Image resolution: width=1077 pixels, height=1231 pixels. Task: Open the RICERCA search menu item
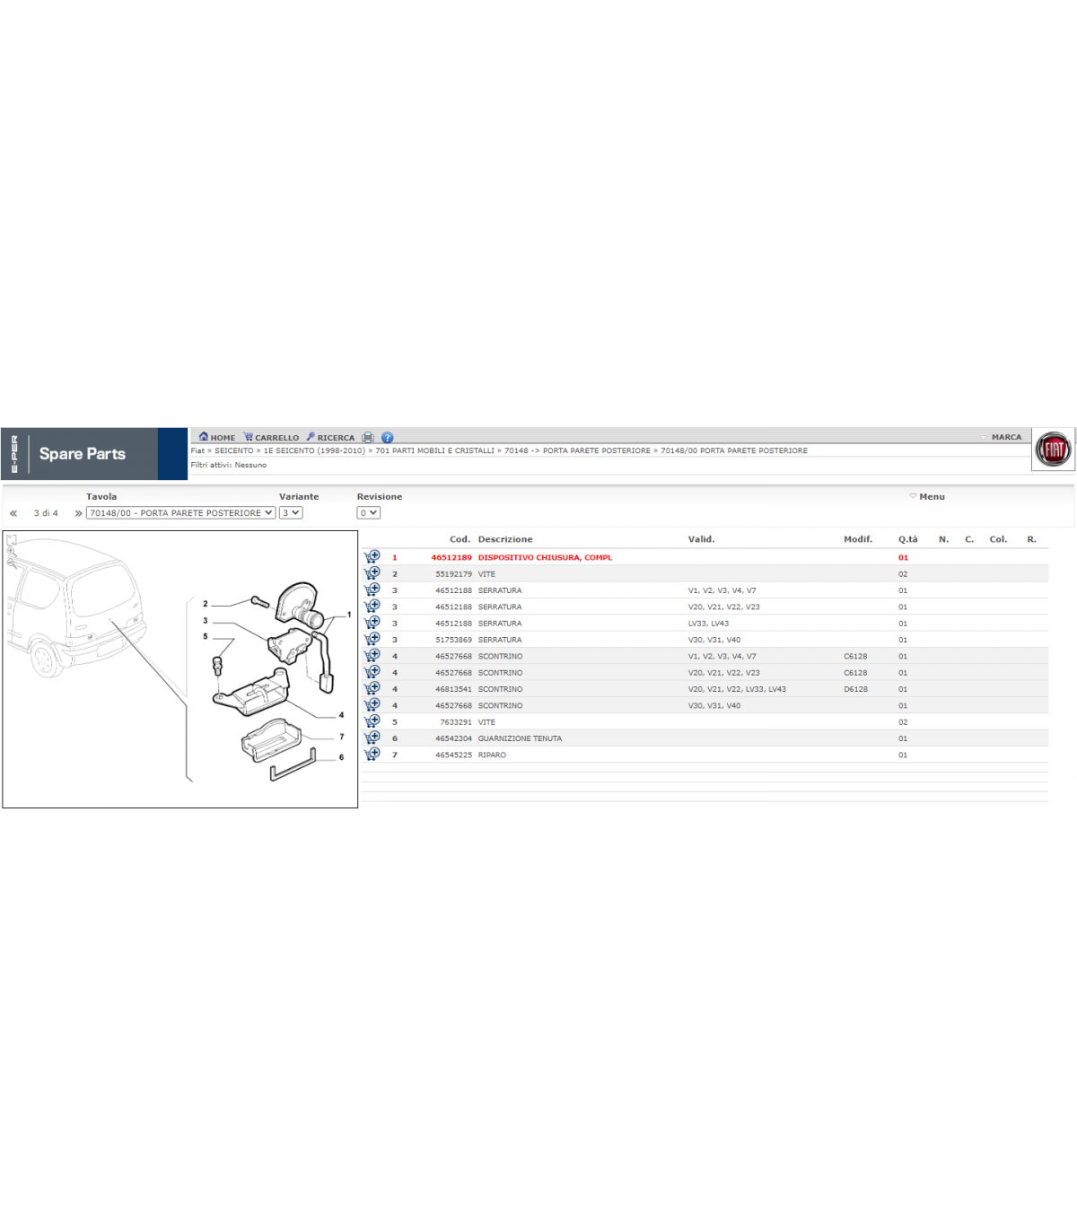[330, 438]
